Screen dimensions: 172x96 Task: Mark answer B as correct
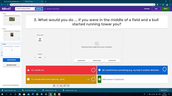[x=164, y=69]
